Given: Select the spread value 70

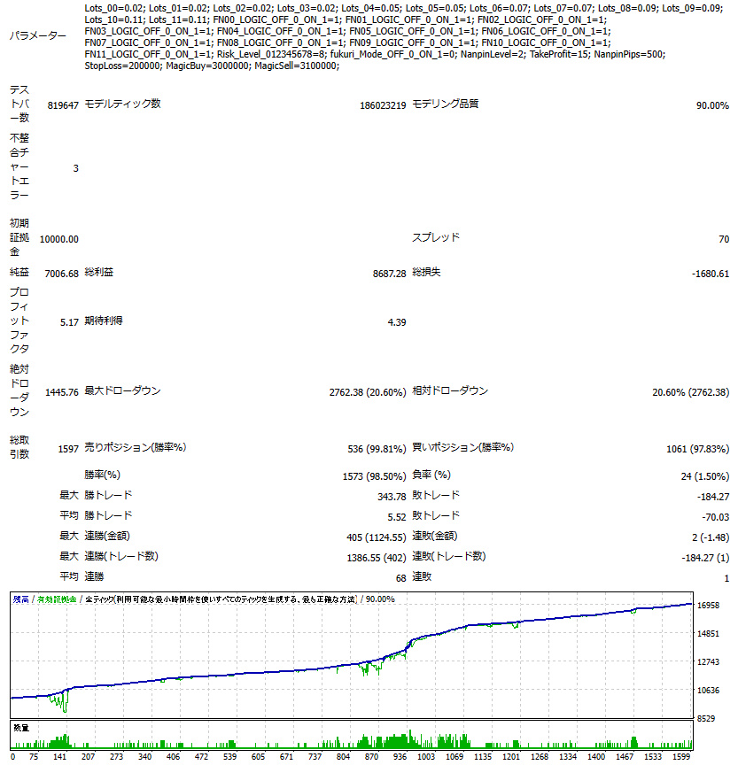Looking at the screenshot, I should (724, 239).
